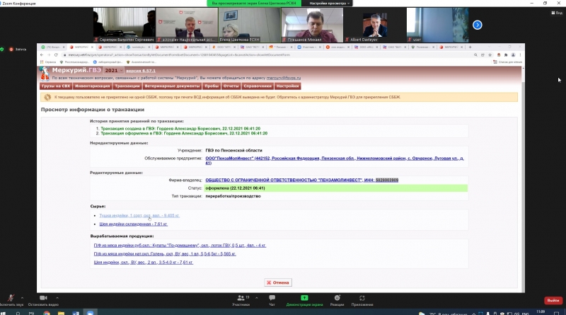
Task: Select Плешанов Михаил video thumbnail
Action: coord(312,25)
